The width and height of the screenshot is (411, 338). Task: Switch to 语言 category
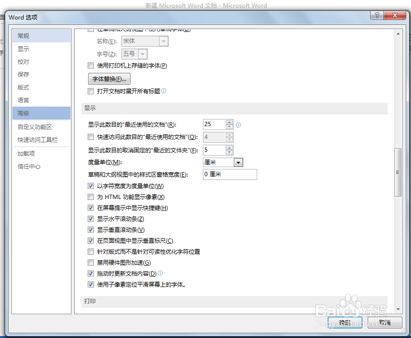pos(41,100)
